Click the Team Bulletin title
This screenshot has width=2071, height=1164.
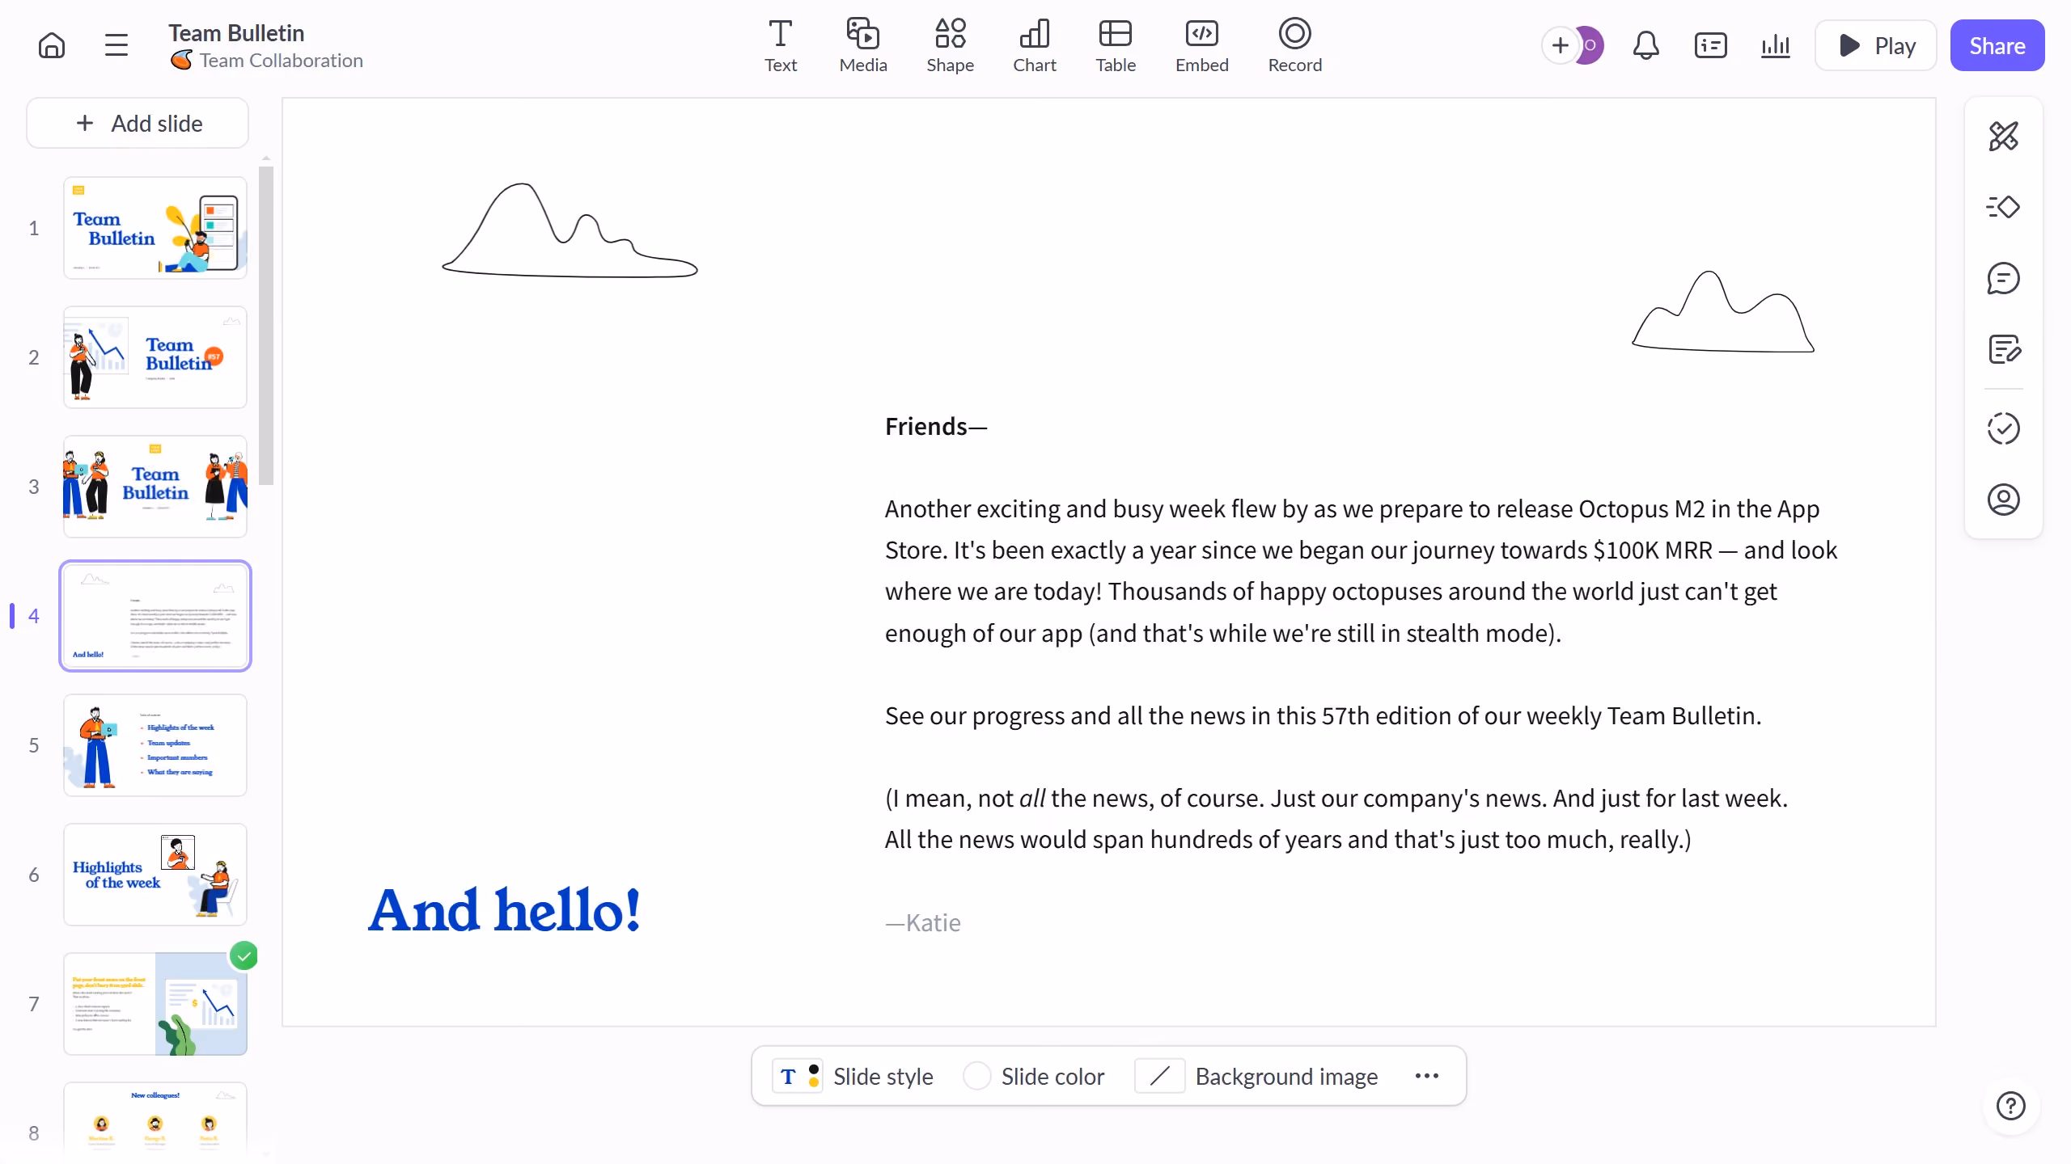point(236,33)
